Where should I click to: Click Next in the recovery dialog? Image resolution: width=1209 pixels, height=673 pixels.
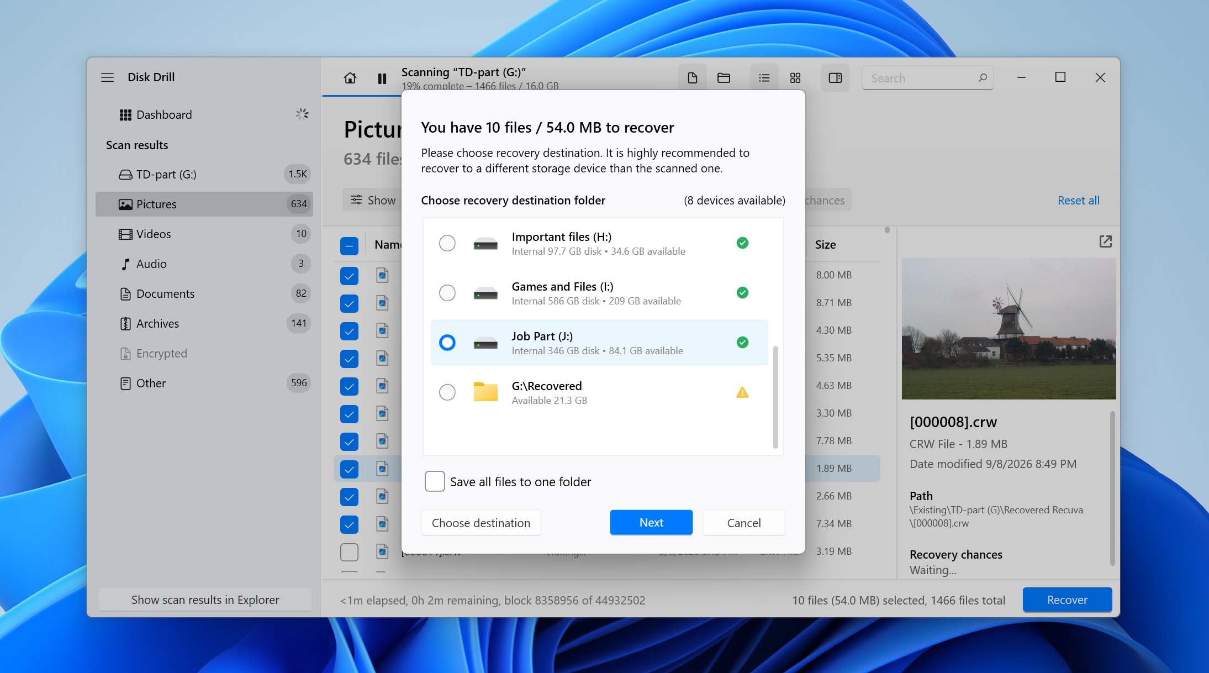(651, 523)
